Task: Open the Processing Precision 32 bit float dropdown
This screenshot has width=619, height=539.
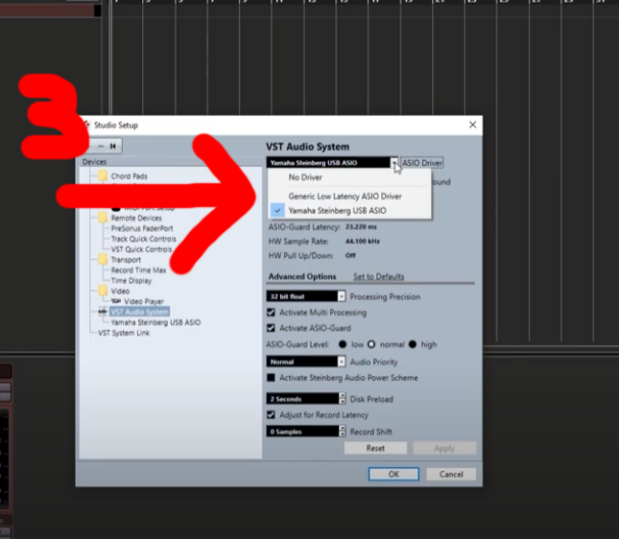Action: tap(306, 296)
